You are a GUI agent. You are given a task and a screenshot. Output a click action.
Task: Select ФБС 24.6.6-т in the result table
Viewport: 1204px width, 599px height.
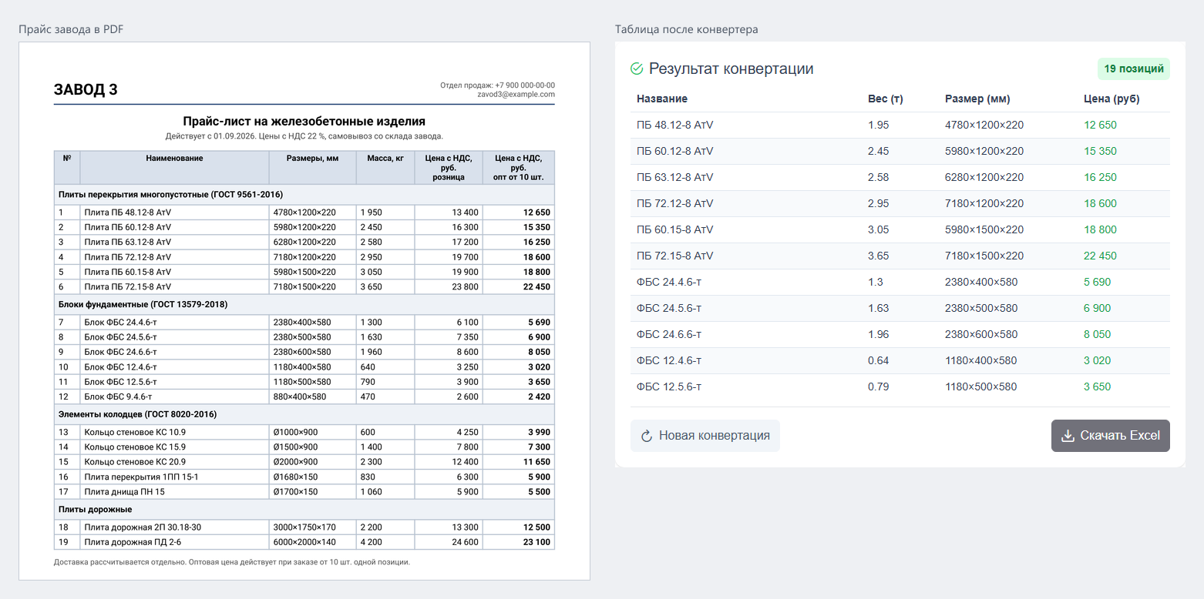pyautogui.click(x=669, y=334)
